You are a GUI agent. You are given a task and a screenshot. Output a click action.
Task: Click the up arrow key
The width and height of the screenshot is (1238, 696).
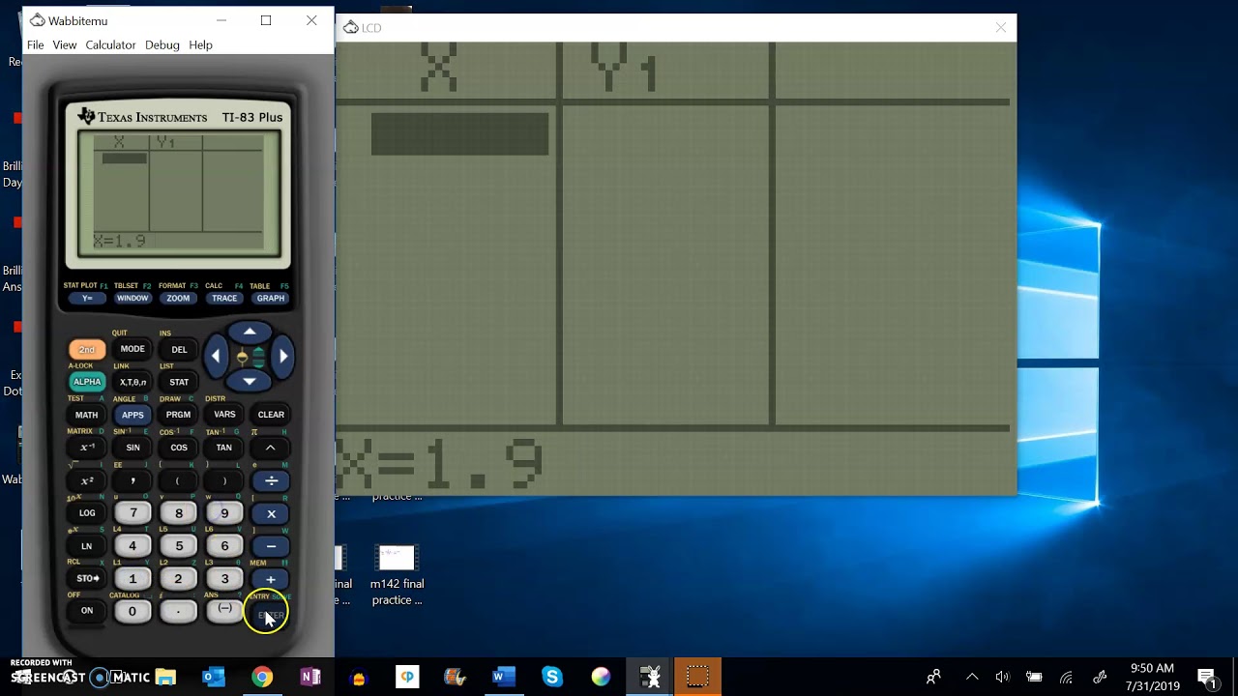click(250, 333)
